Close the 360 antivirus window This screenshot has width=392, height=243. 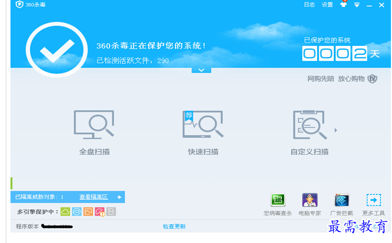point(382,5)
